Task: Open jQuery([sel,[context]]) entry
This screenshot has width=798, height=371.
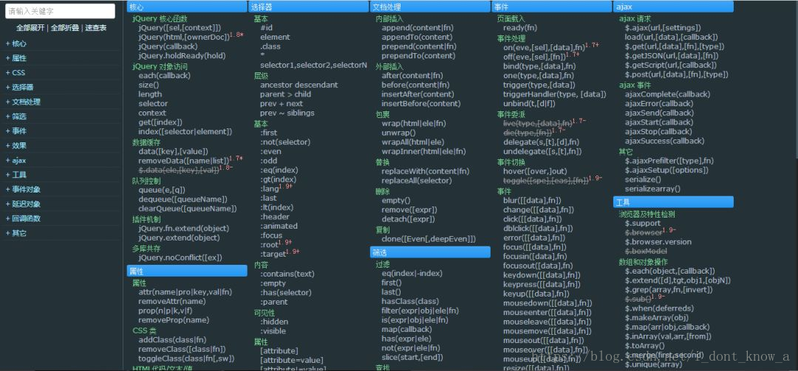Action: point(180,28)
